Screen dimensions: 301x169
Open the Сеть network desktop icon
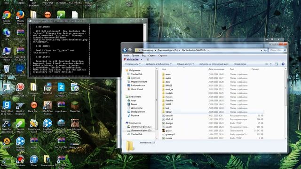pyautogui.click(x=7, y=34)
